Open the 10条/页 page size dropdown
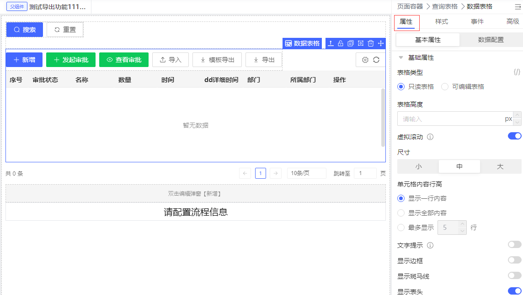 pos(306,173)
